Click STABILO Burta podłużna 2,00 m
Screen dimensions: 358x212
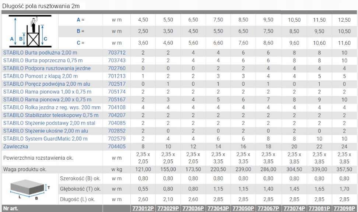click(x=40, y=53)
